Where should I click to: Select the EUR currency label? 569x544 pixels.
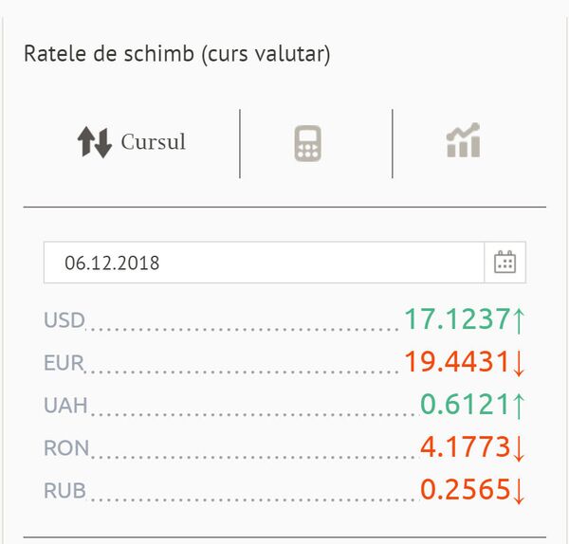64,363
